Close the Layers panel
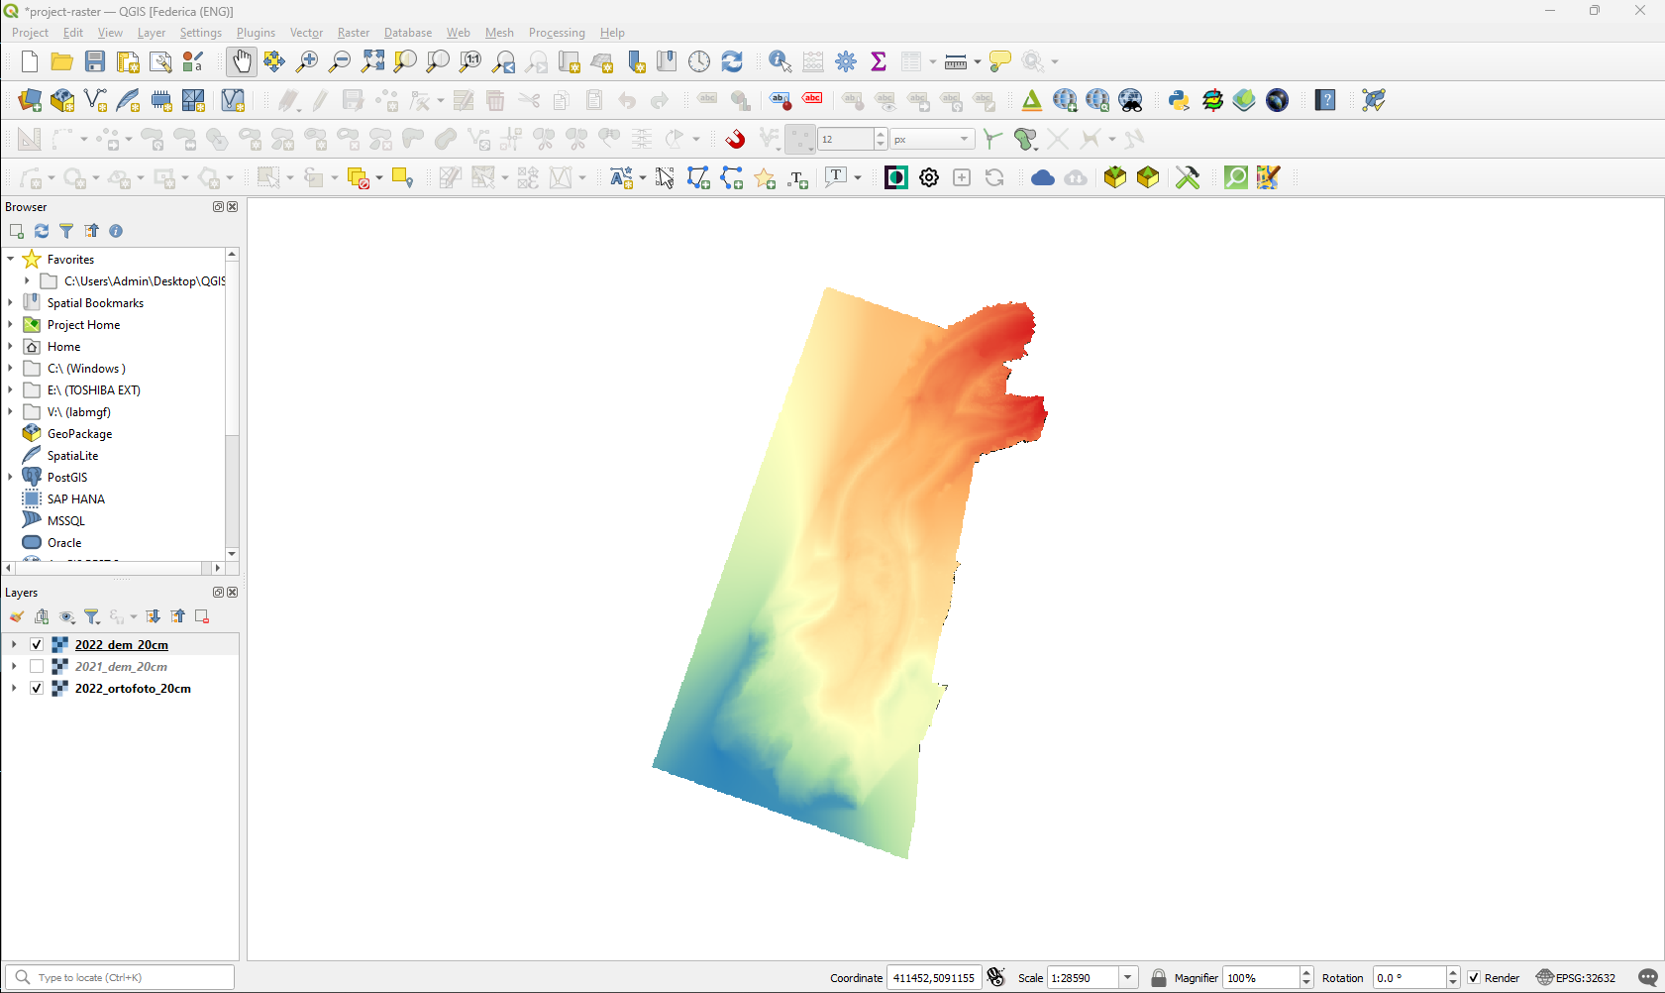The image size is (1665, 993). (x=233, y=593)
